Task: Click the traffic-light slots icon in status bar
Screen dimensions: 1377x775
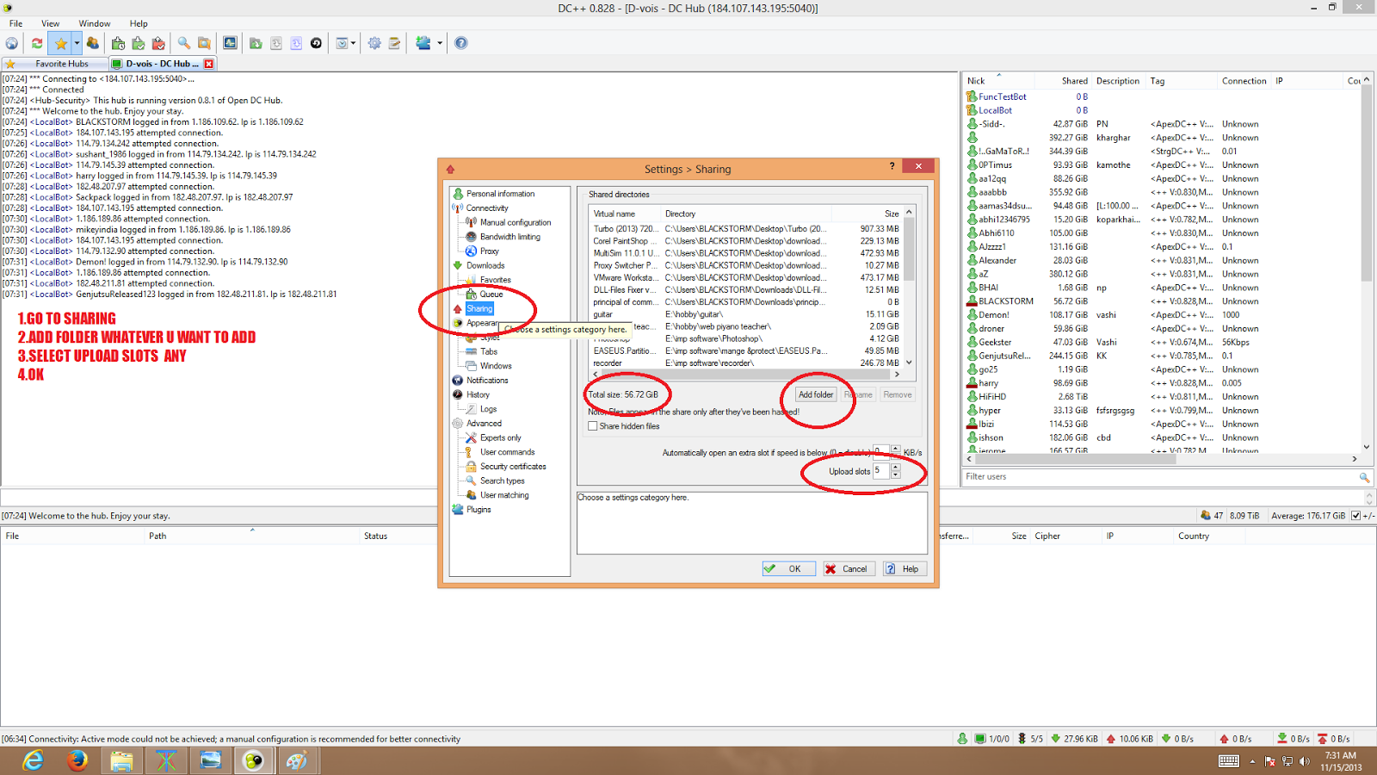Action: pyautogui.click(x=1022, y=739)
